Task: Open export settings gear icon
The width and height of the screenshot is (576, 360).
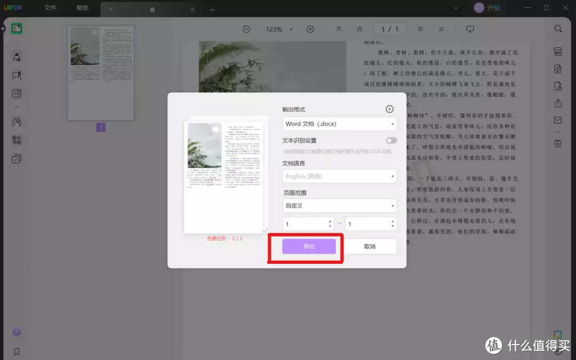Action: tap(389, 109)
